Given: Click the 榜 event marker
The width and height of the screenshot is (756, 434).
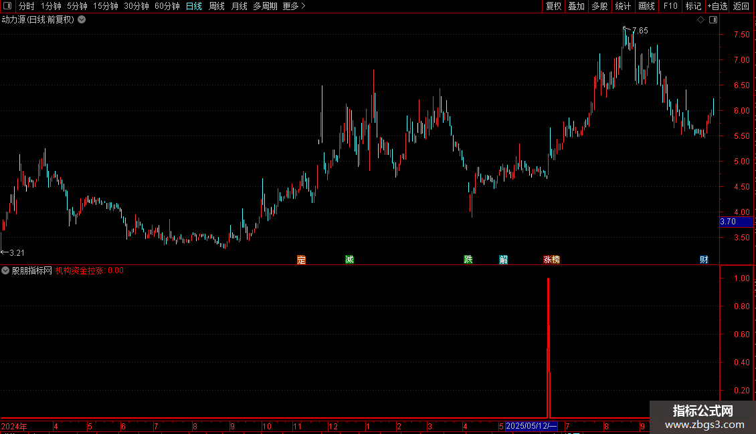Looking at the screenshot, I should [x=555, y=260].
